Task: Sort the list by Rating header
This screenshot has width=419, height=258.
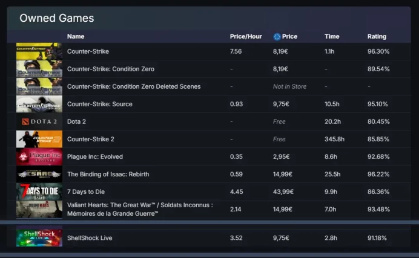Action: pyautogui.click(x=377, y=36)
